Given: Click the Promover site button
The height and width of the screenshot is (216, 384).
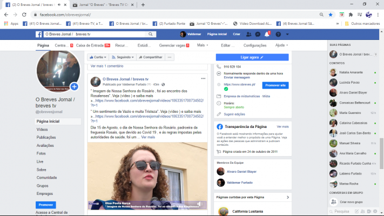Looking at the screenshot, I should 275,85.
